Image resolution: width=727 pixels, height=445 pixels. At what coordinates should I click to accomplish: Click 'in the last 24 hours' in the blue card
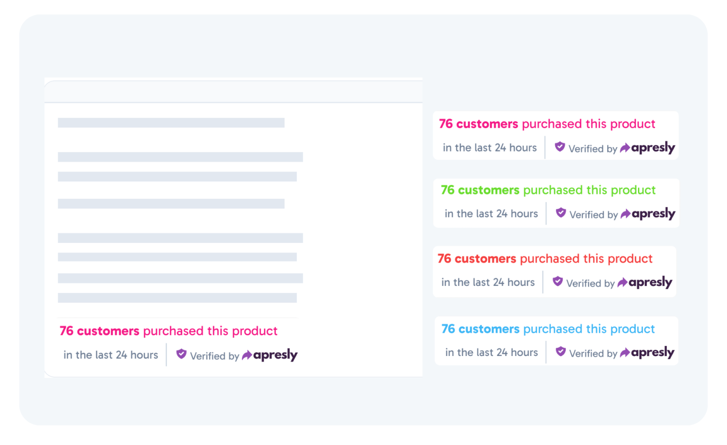[491, 353]
